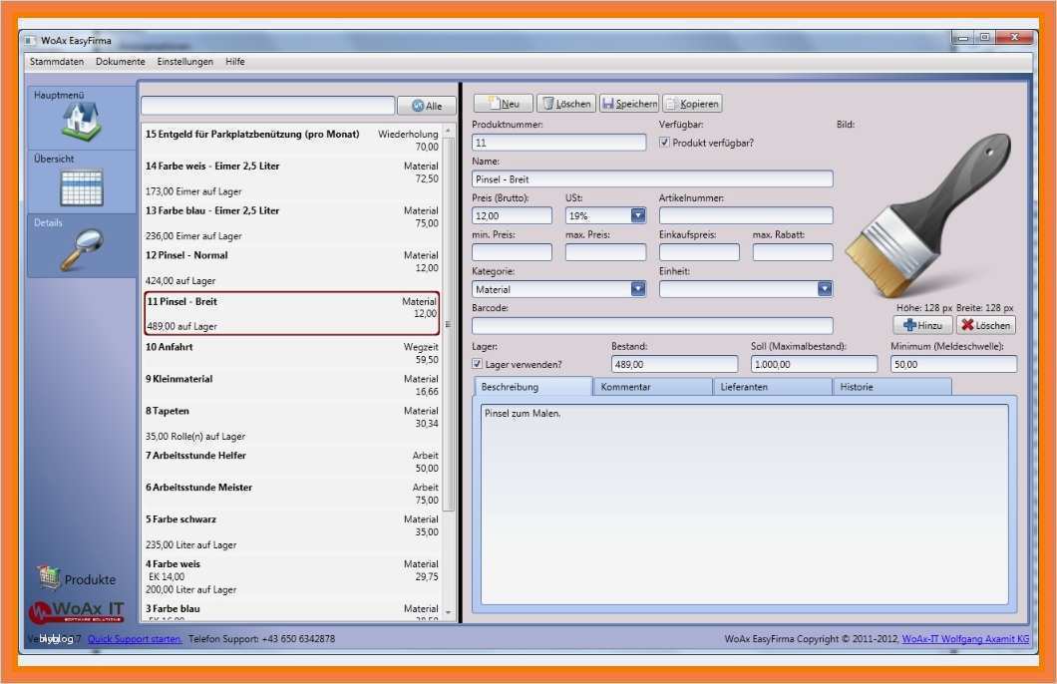Delete the product using the Löschen trash icon

click(549, 103)
